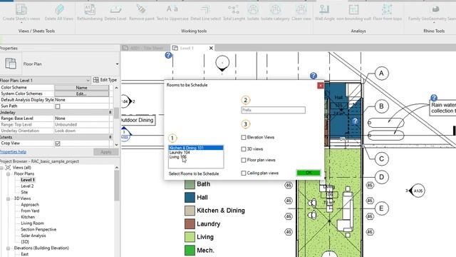The height and width of the screenshot is (257, 456).
Task: Open the Properties help link
Action: pyautogui.click(x=13, y=152)
